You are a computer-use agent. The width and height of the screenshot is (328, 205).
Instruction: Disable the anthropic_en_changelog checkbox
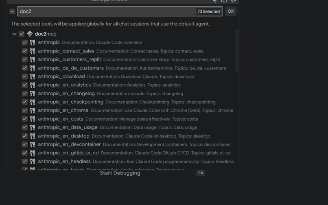[x=25, y=94]
